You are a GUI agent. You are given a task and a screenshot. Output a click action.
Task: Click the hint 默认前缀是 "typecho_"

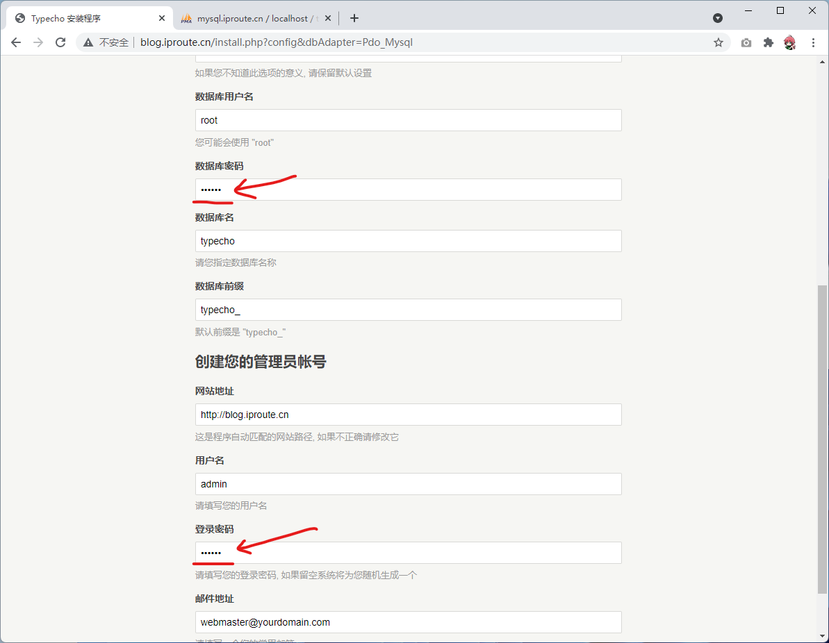coord(240,333)
